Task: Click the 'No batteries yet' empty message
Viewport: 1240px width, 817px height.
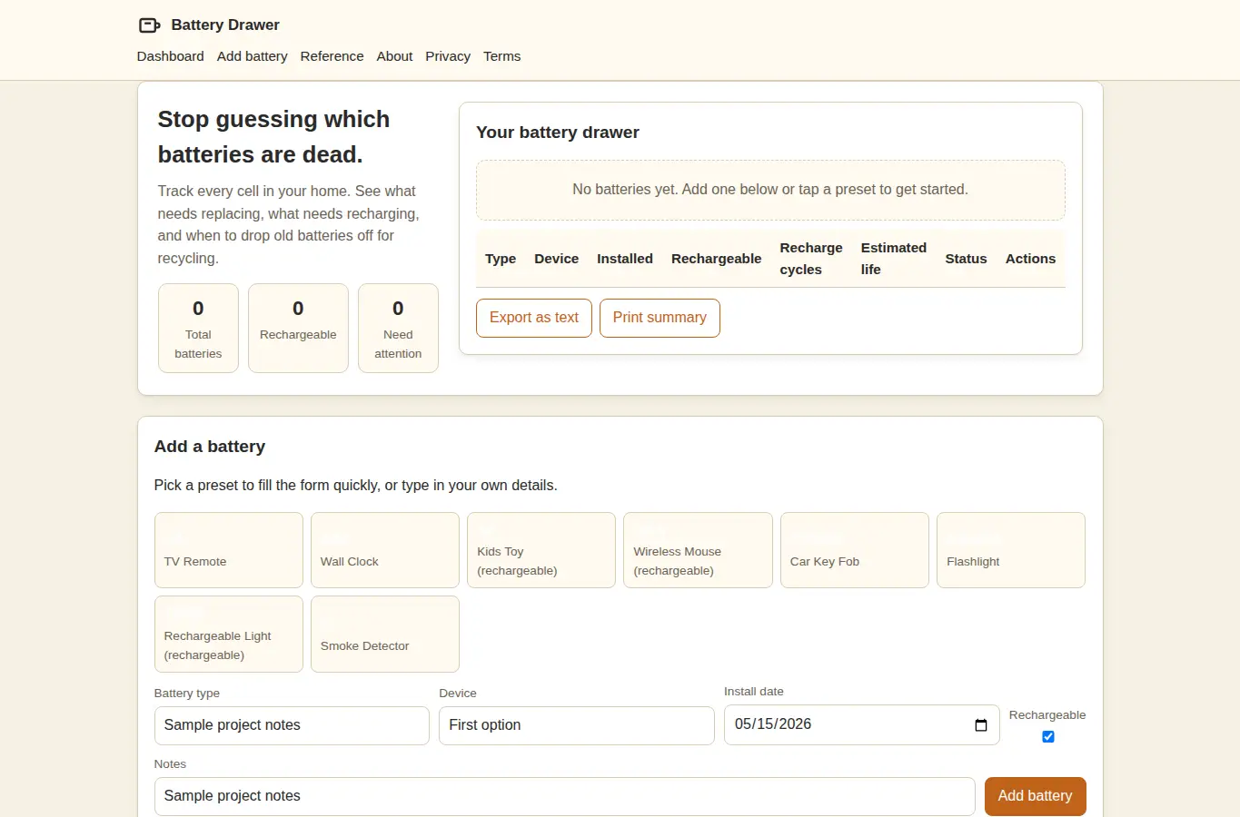Action: pyautogui.click(x=770, y=190)
